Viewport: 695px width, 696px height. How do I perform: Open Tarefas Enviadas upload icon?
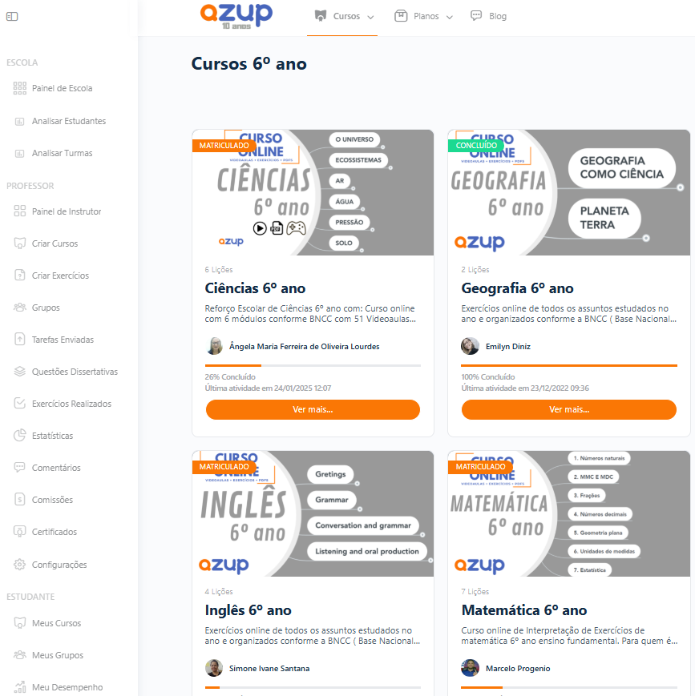[x=19, y=339]
